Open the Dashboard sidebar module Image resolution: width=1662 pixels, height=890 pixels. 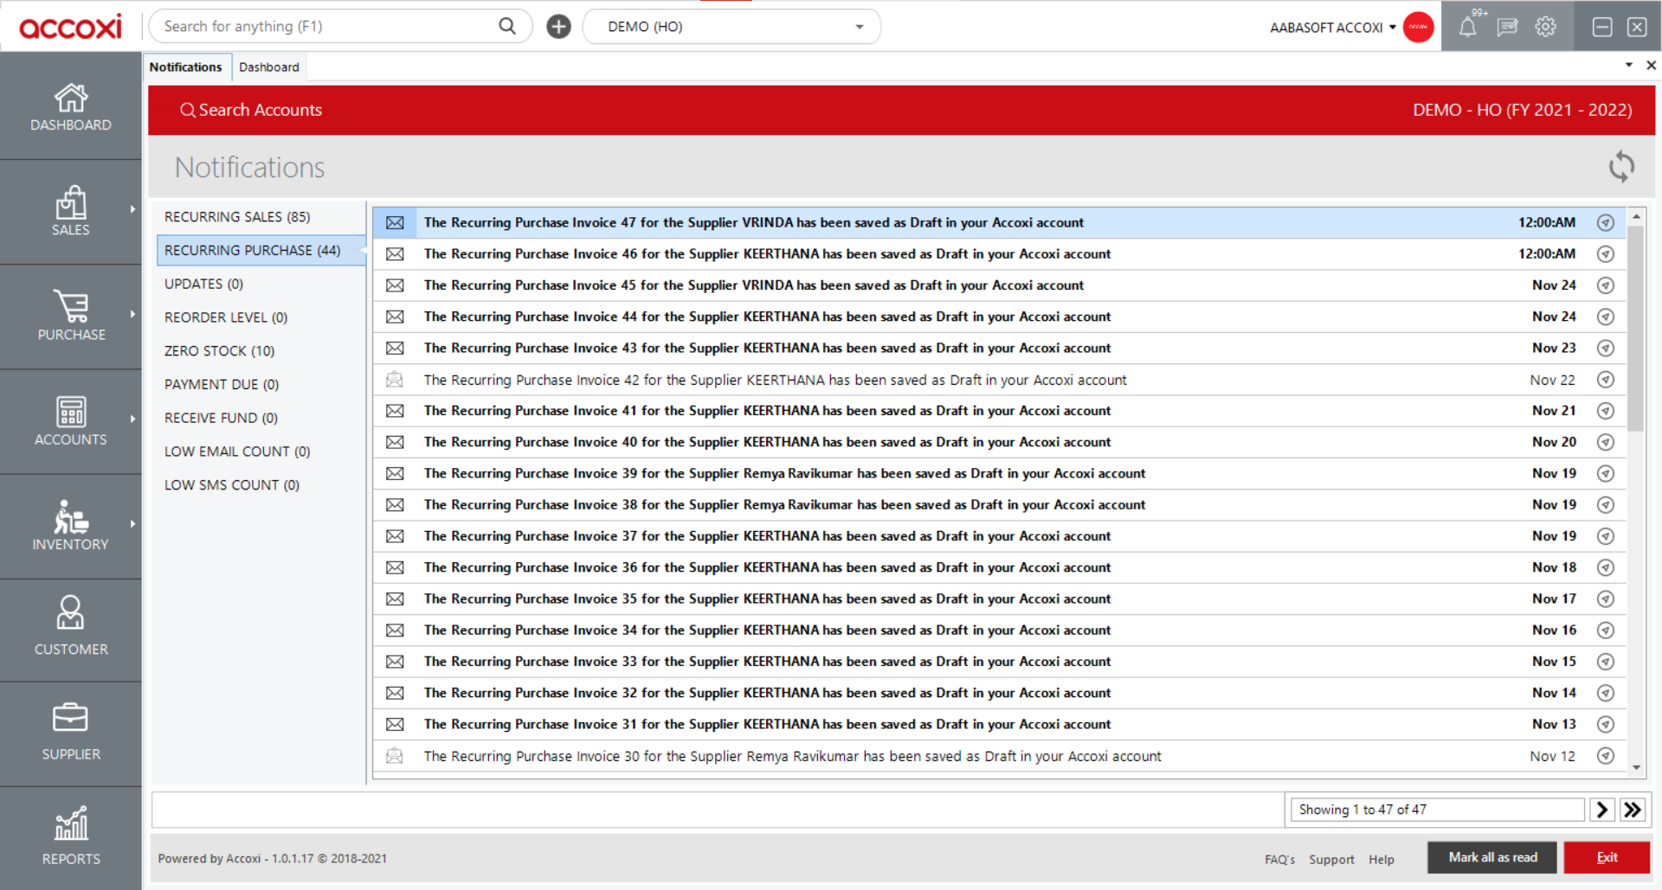tap(71, 107)
